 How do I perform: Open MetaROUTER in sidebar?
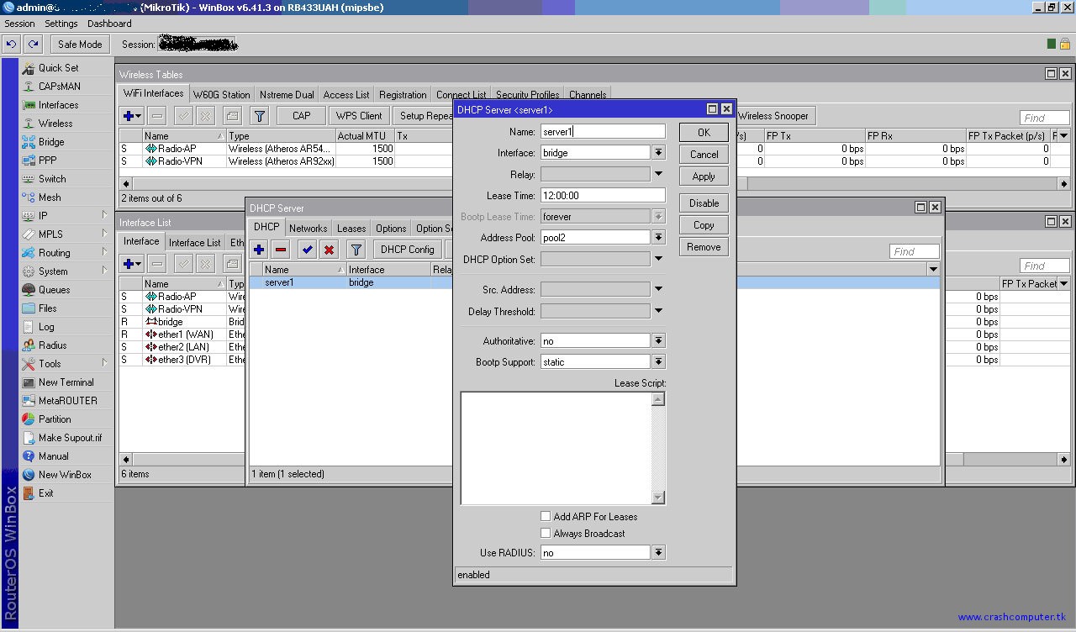coord(67,401)
